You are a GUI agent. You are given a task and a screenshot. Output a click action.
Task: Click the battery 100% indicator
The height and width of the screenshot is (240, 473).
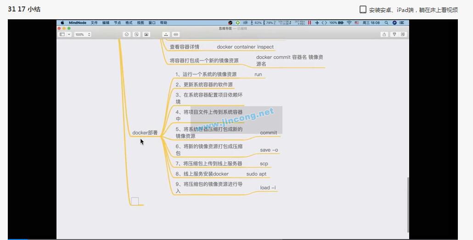click(336, 23)
